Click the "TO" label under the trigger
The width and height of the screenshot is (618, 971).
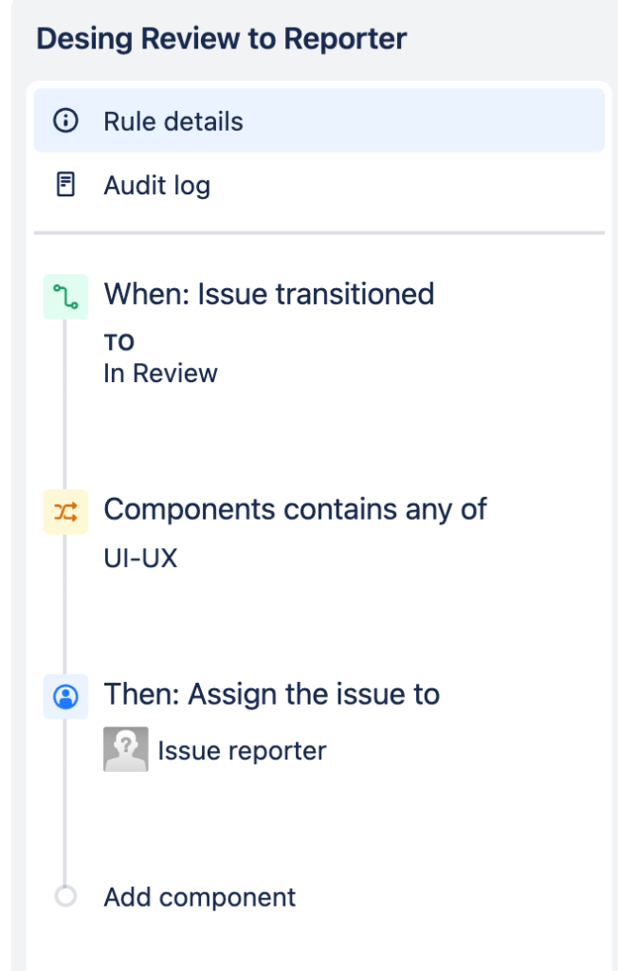pos(118,343)
